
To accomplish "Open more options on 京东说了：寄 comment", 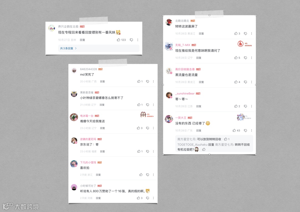I will pyautogui.click(x=153, y=152).
